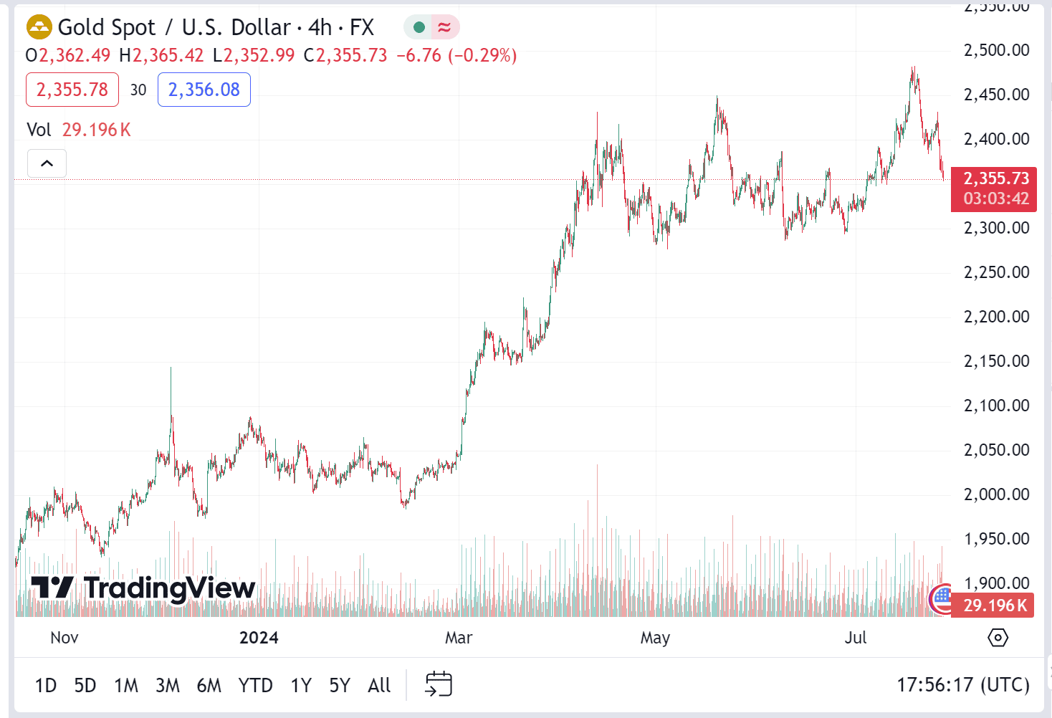Screen dimensions: 1052x718
Task: Click the 2,250.00 price axis label
Action: 997,272
